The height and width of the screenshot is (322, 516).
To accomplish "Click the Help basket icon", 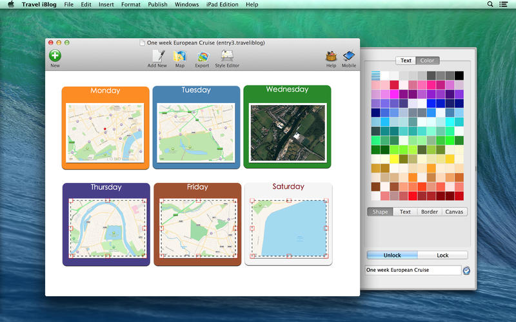I will [x=331, y=56].
